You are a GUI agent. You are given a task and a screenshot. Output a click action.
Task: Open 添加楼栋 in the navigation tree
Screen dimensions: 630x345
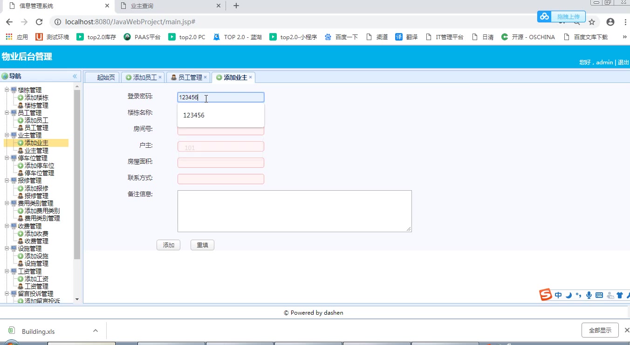pyautogui.click(x=36, y=98)
